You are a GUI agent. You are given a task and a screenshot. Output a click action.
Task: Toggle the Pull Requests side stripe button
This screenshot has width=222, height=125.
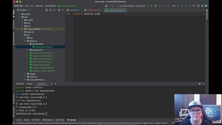[x=14, y=39]
